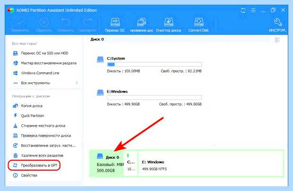Click Своб. простр. : 92.21MB text

click(181, 71)
